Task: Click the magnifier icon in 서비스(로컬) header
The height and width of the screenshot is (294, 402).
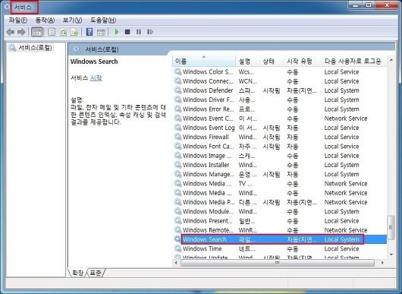Action: click(x=76, y=49)
